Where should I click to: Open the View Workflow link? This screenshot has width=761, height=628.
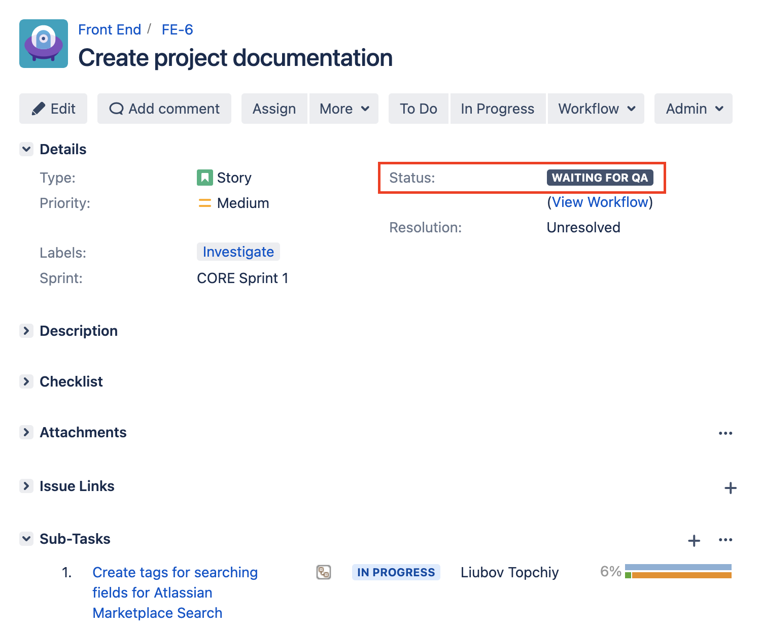[x=600, y=202]
